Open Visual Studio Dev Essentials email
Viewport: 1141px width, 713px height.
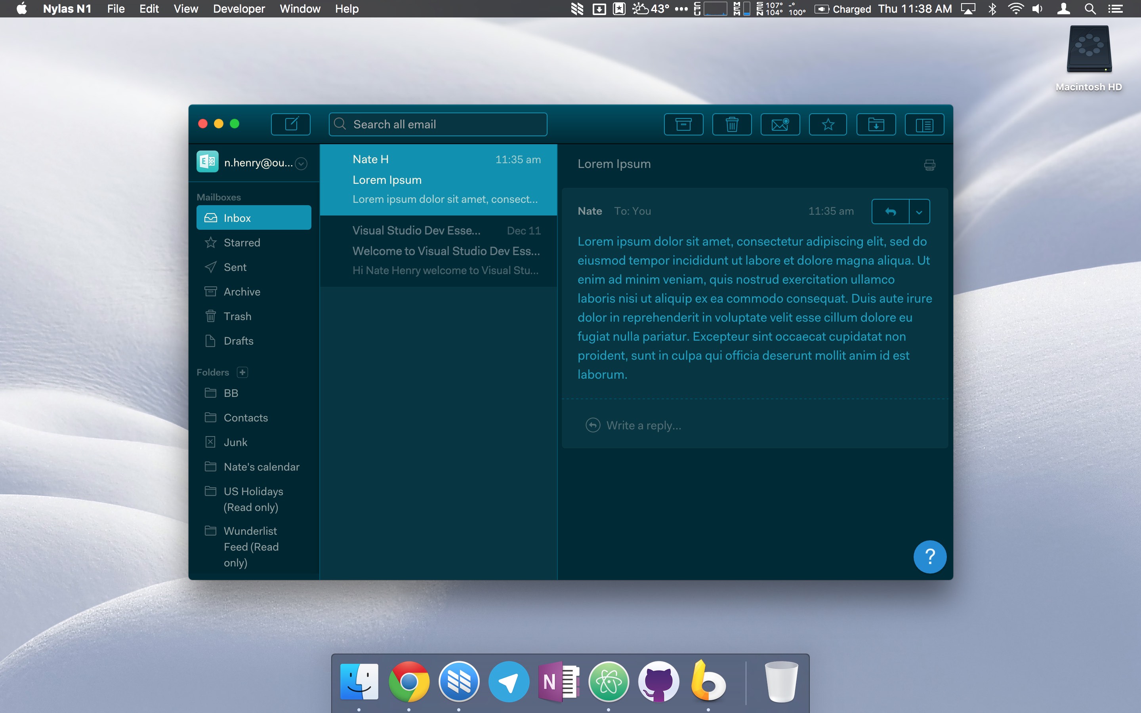click(x=439, y=251)
